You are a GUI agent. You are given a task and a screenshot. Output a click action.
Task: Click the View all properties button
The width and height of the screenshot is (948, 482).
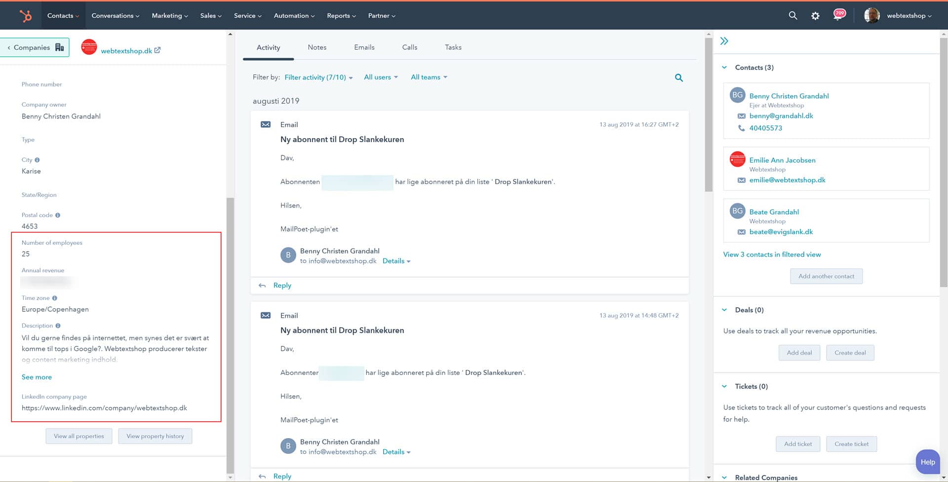tap(79, 436)
